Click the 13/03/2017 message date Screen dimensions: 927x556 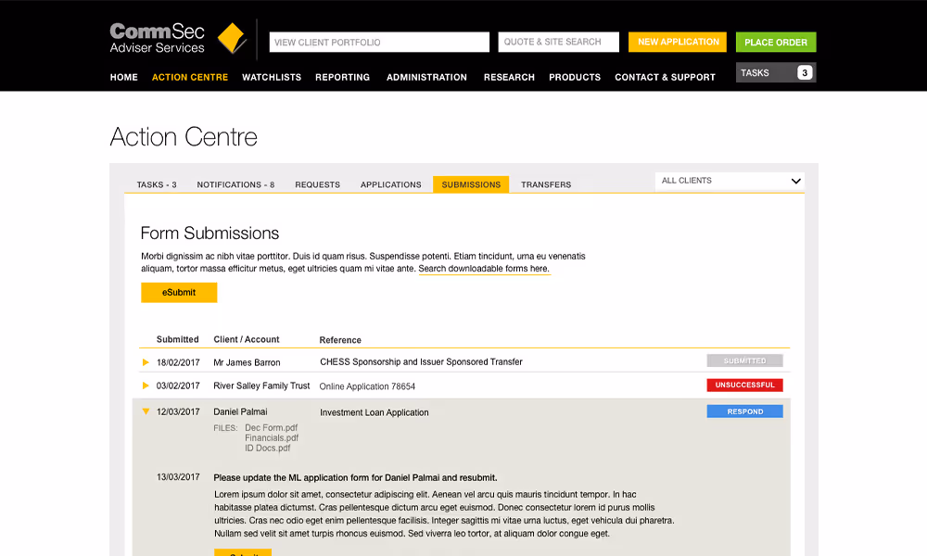point(178,477)
